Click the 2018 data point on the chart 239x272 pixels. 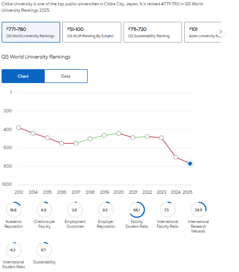(x=90, y=139)
